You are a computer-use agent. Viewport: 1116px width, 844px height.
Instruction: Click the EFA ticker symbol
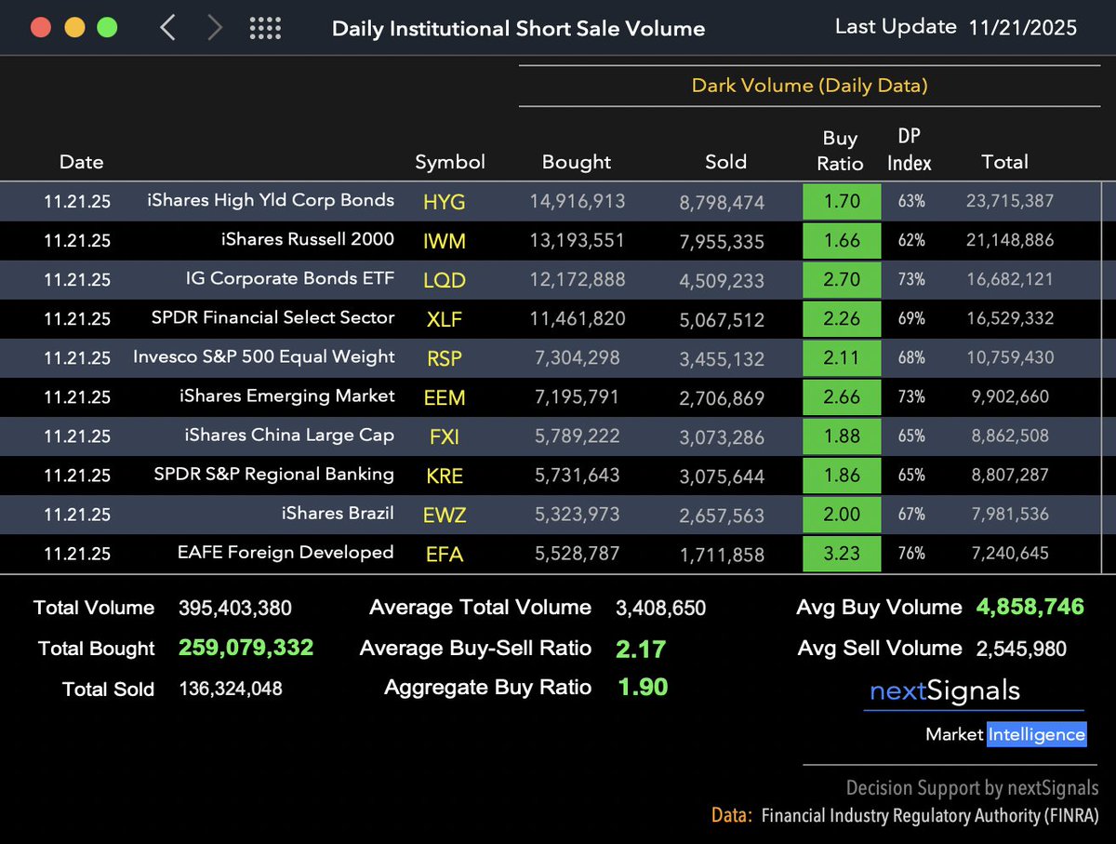(x=445, y=554)
